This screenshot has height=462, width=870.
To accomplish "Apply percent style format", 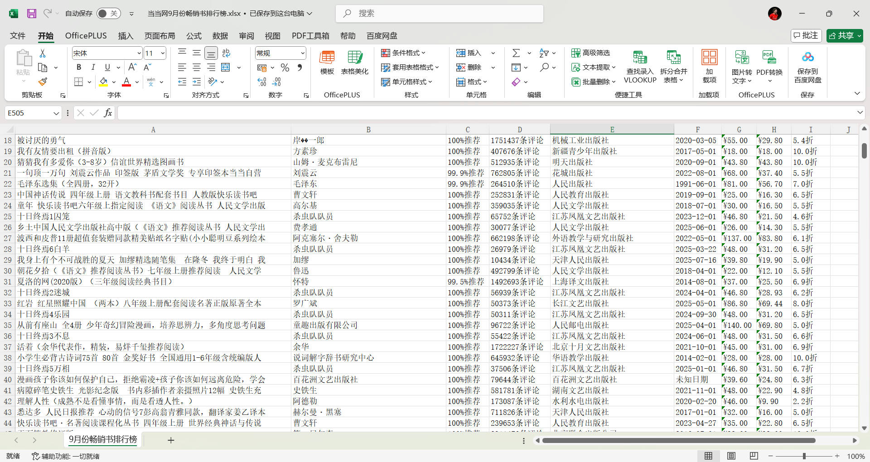I will point(285,67).
